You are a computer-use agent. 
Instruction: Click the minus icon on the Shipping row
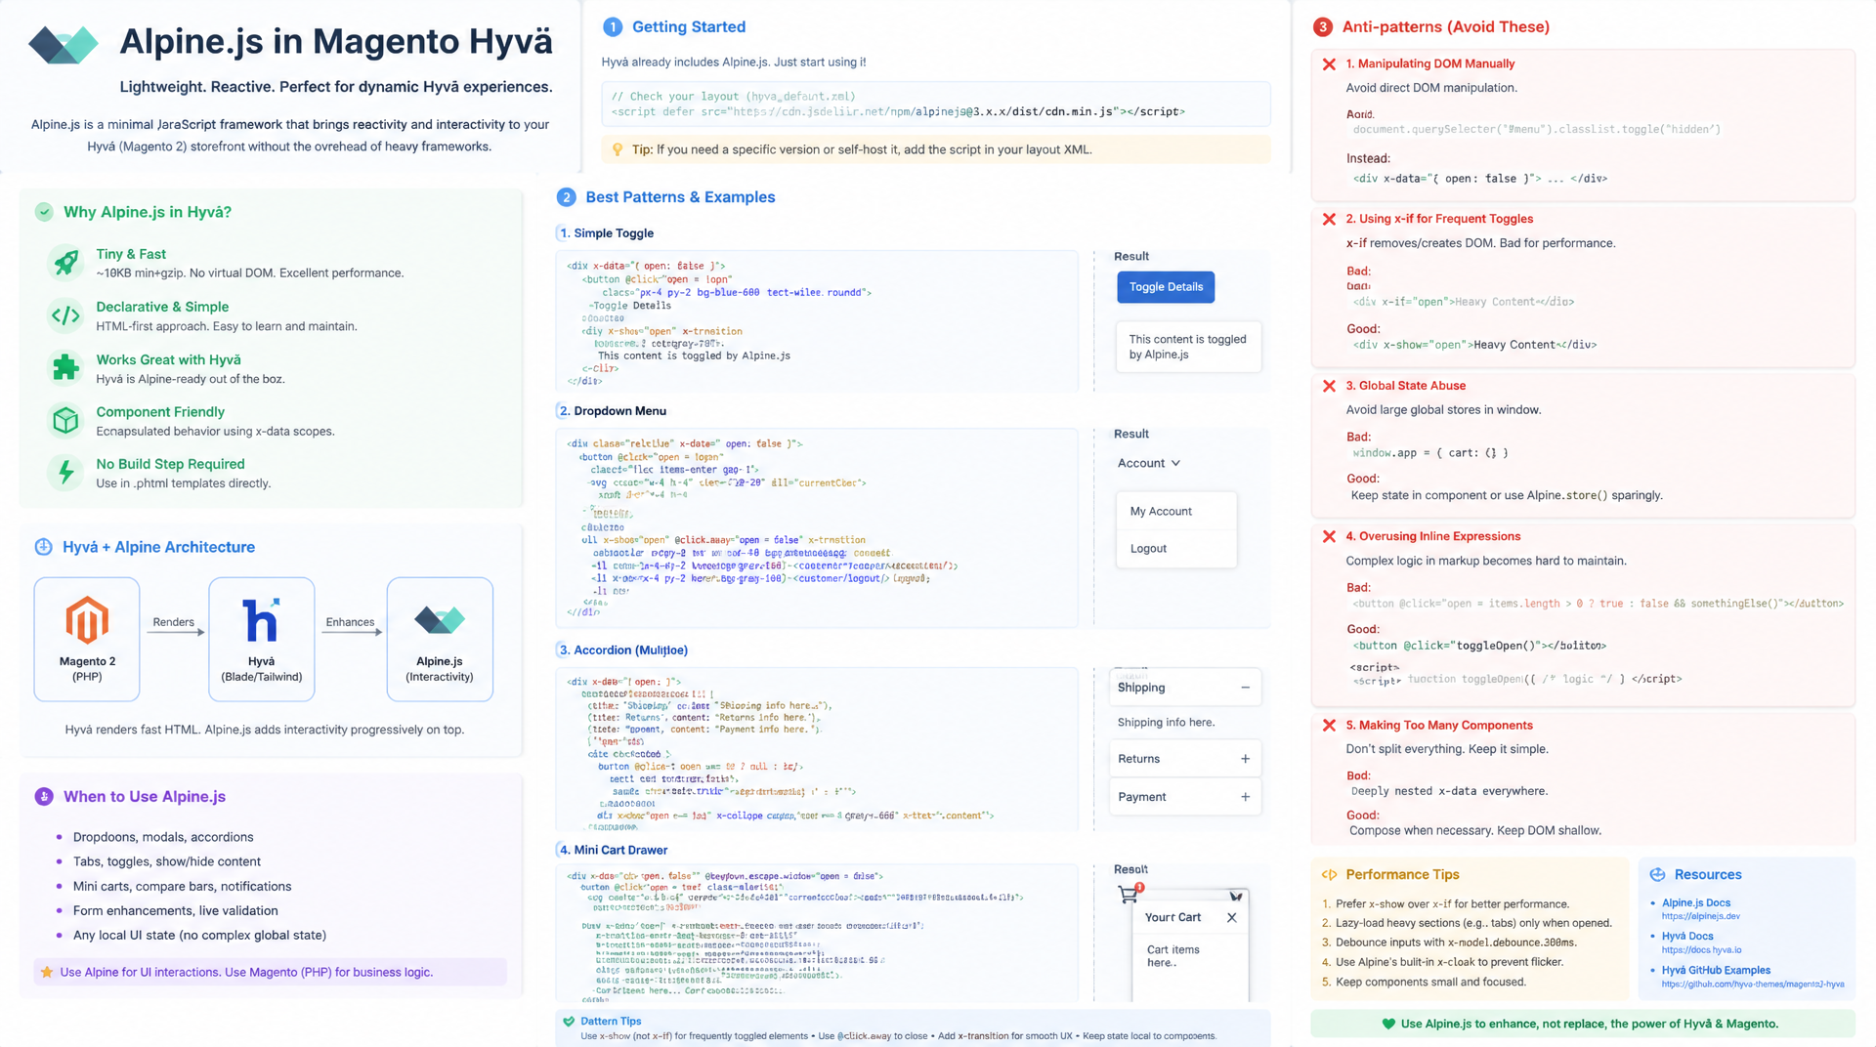point(1245,688)
